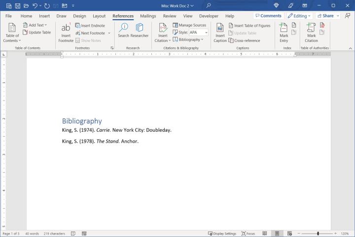
Task: Open the citation Style dropdown showing APA
Action: (x=198, y=33)
